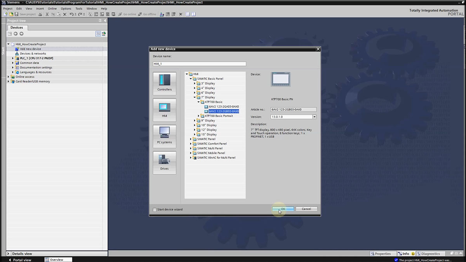Expand PLC_1 in the Project tree

point(13,58)
